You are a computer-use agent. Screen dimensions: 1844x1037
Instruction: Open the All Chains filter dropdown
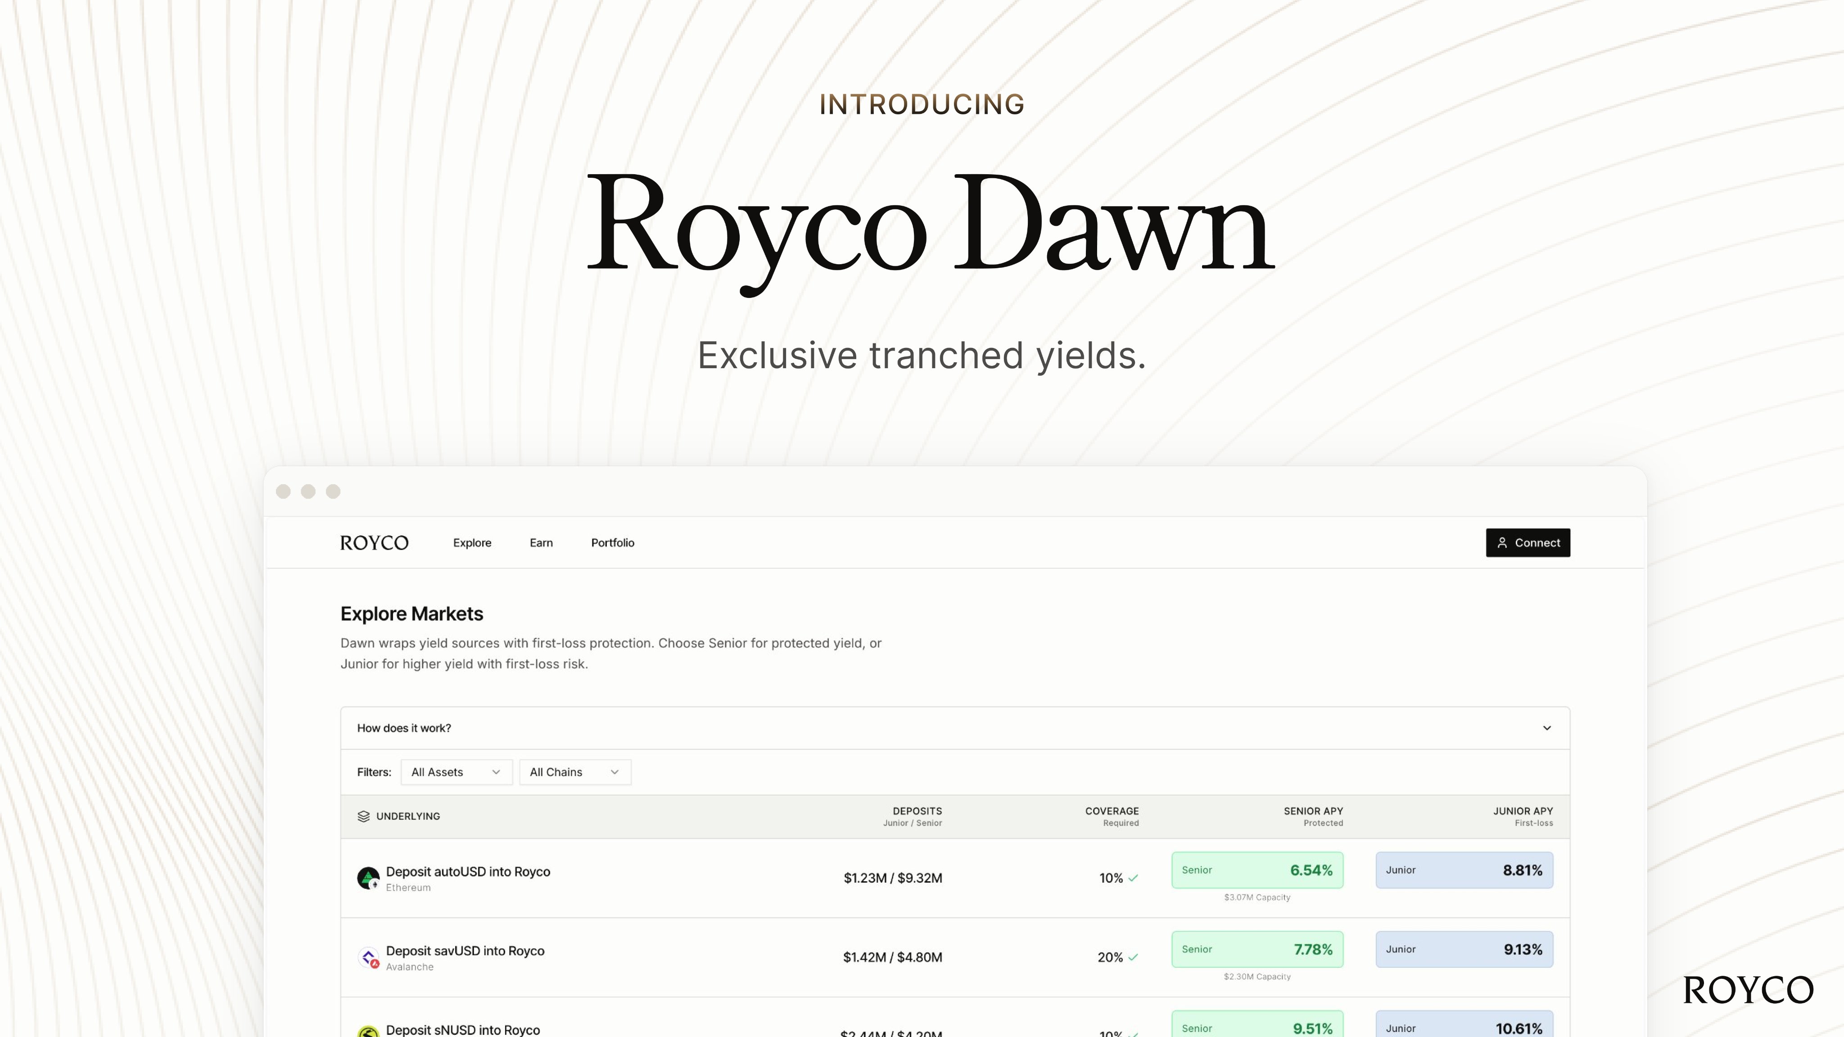[575, 772]
